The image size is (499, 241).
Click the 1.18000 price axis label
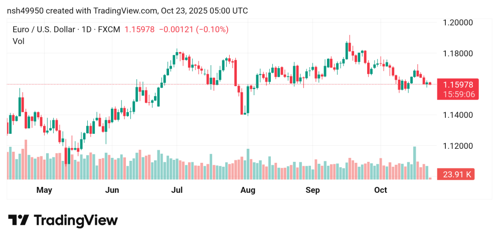(x=458, y=54)
